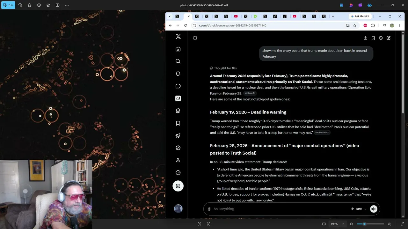Open the Chrome profile avatar
This screenshot has height=229, width=408.
pyautogui.click(x=392, y=25)
